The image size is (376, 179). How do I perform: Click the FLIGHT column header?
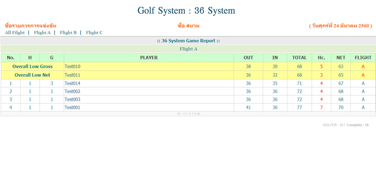click(363, 58)
